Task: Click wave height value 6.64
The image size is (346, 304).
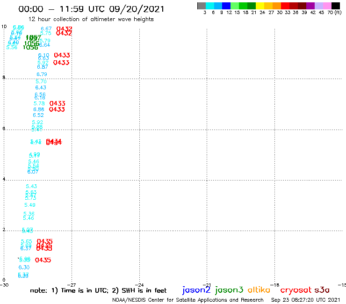Action: pos(44,45)
